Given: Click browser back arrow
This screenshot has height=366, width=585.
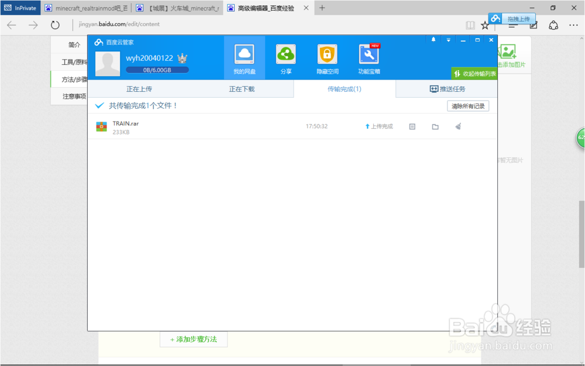Looking at the screenshot, I should coord(12,25).
